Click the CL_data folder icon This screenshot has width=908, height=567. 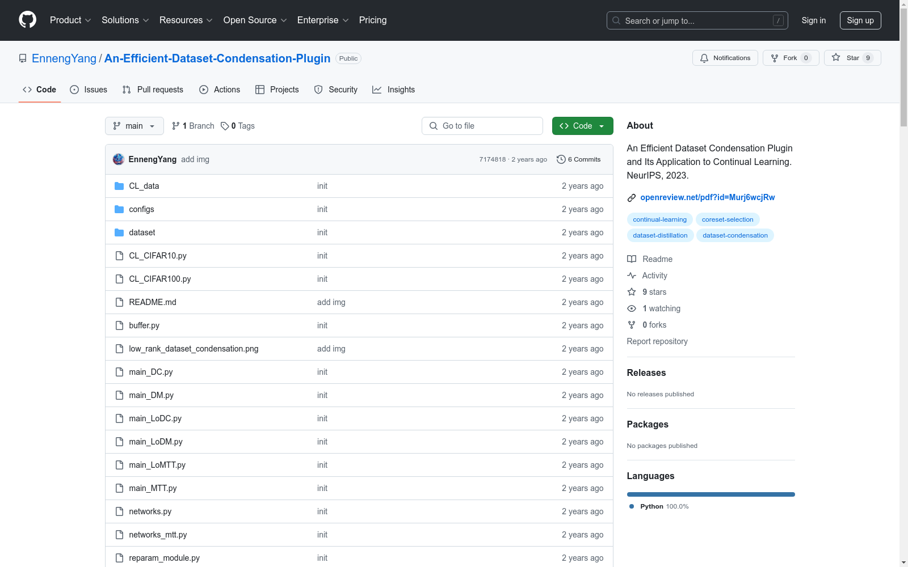pos(119,186)
